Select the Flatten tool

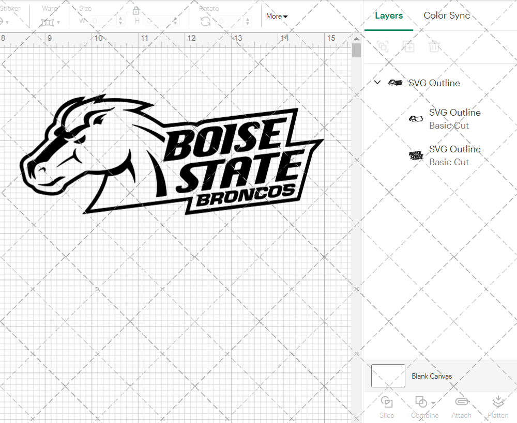[498, 408]
